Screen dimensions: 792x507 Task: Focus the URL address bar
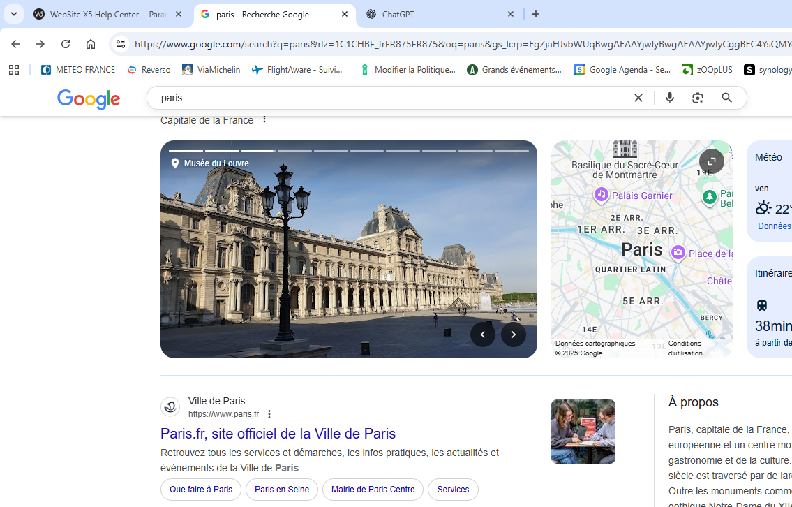point(462,44)
